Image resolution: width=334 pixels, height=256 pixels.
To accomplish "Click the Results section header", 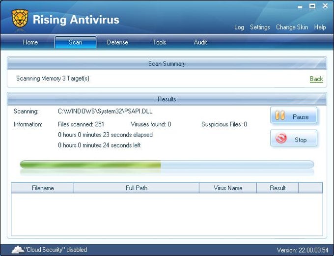I will [167, 99].
